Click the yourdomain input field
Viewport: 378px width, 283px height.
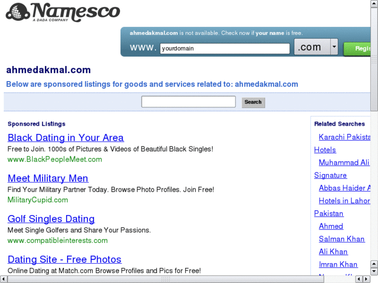(225, 48)
